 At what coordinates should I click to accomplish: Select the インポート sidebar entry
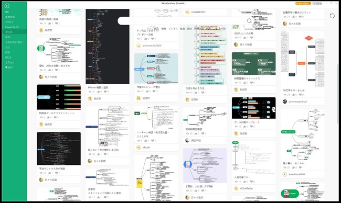9,22
